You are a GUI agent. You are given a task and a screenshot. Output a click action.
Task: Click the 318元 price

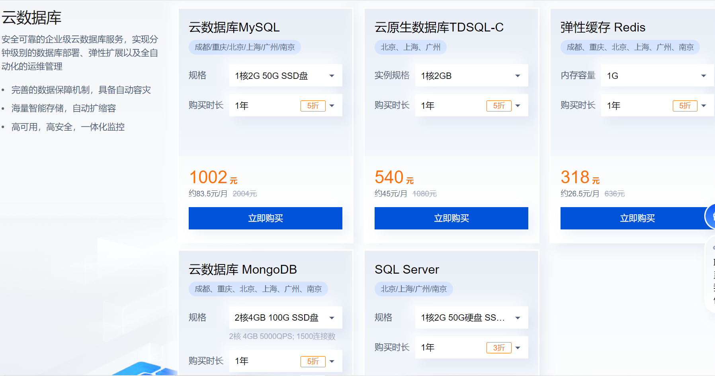(x=580, y=177)
